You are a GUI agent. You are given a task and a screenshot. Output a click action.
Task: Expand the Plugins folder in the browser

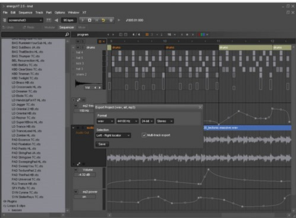(10, 201)
